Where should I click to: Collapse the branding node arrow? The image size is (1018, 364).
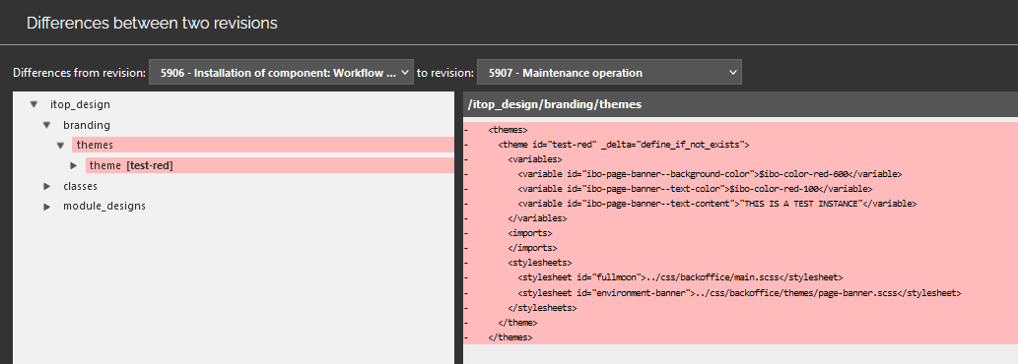46,125
